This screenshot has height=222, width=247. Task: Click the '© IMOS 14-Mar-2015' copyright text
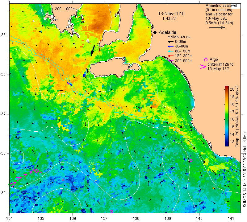245,187
